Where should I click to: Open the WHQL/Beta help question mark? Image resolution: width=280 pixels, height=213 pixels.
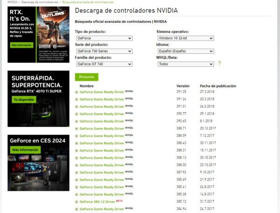tap(219, 63)
